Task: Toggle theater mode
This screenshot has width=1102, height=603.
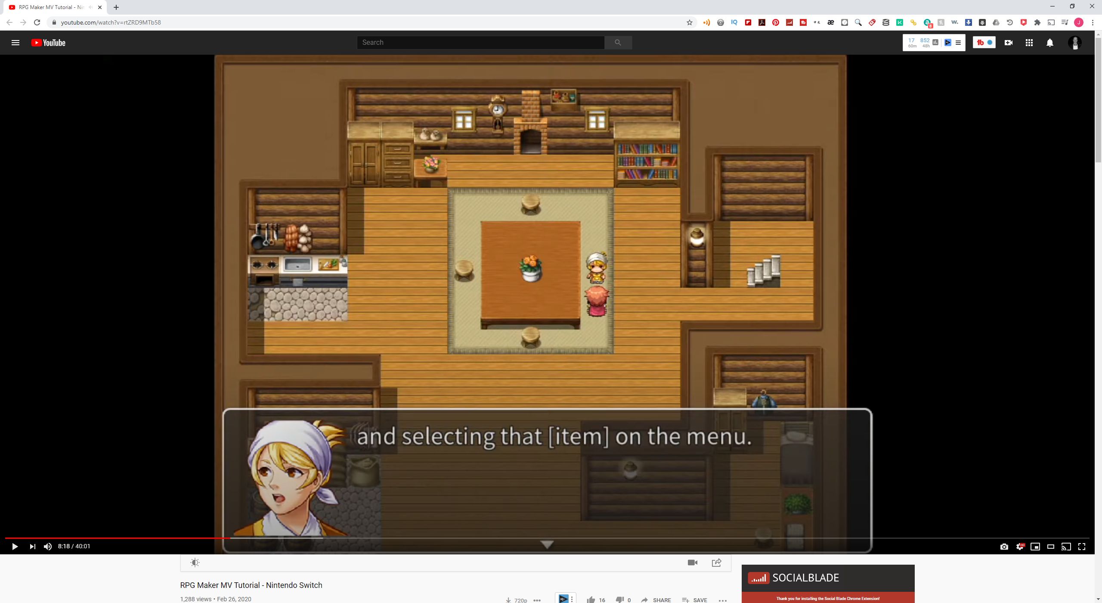Action: pyautogui.click(x=1051, y=547)
